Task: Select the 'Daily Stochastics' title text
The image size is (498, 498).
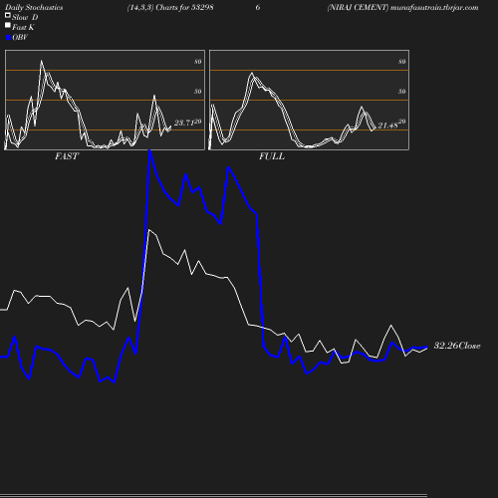Action: [x=34, y=8]
